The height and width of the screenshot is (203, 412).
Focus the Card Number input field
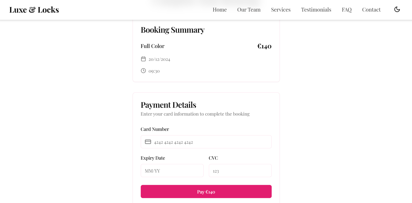206,142
